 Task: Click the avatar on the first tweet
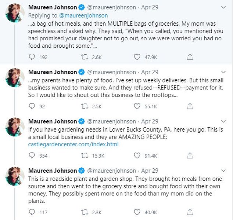click(x=15, y=14)
